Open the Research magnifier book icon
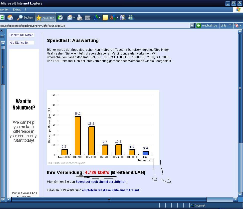This screenshot has height=209, width=243. click(x=123, y=17)
